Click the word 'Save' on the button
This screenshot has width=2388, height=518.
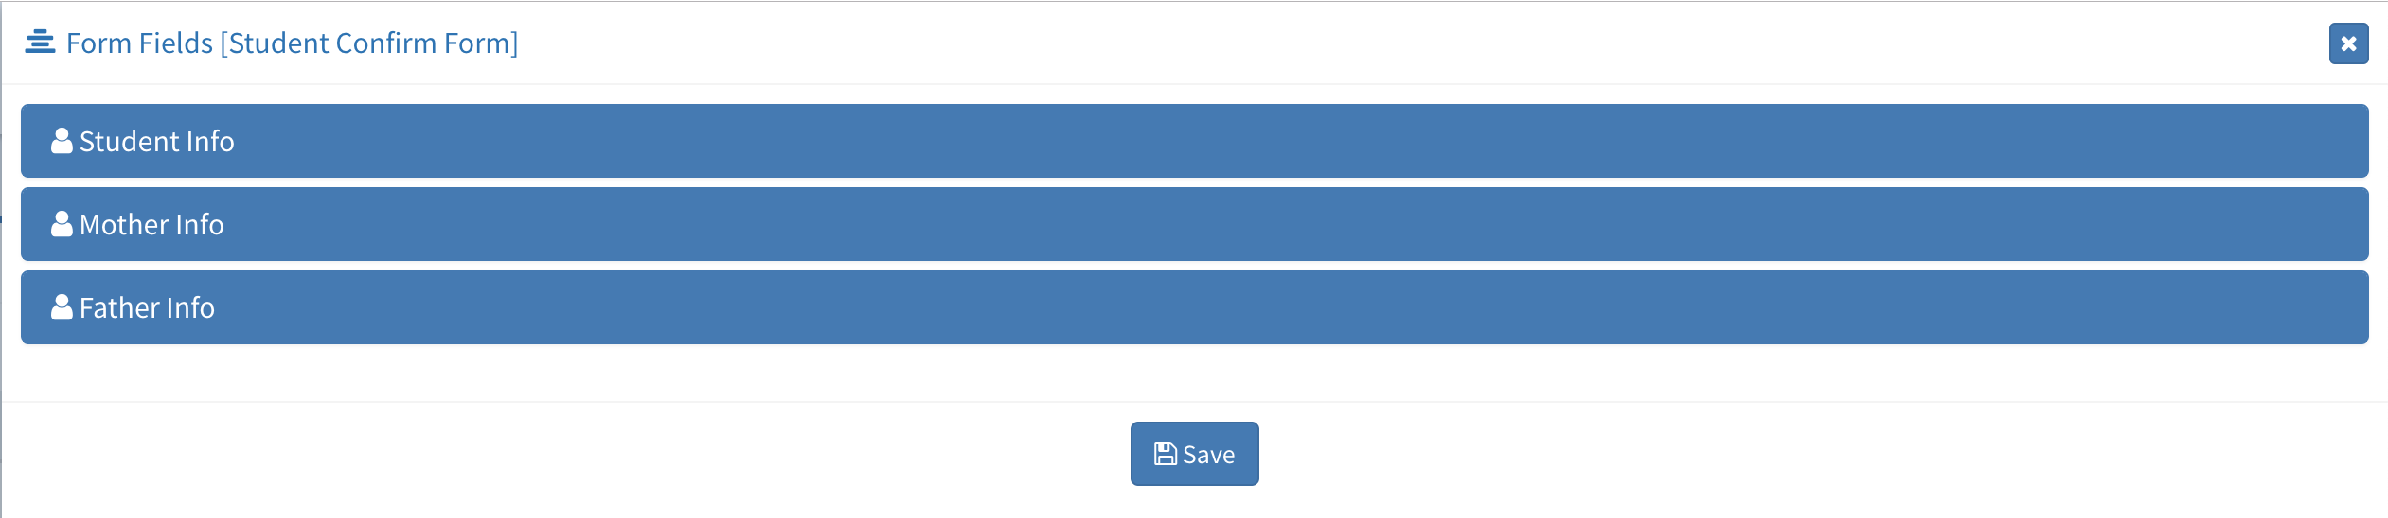[x=1209, y=455]
